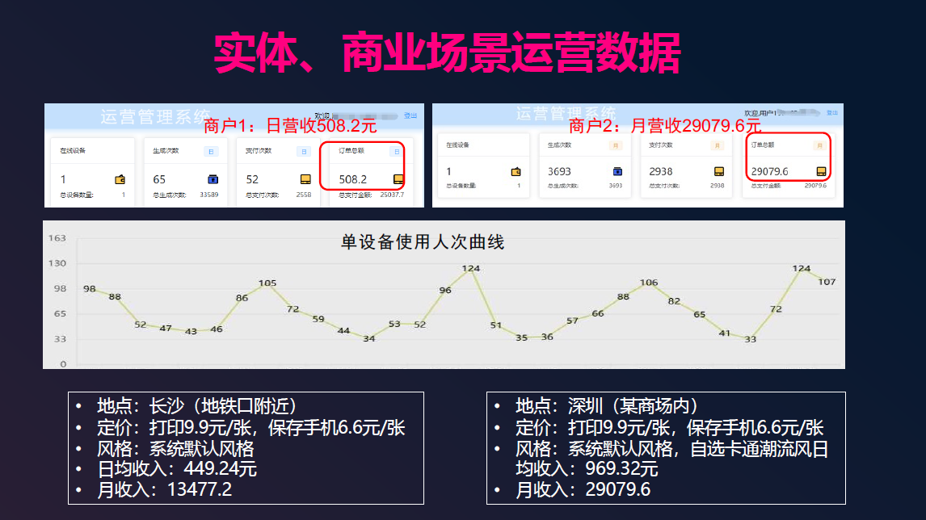The image size is (926, 520).
Task: Click the yellow icon beside the 29079.6 order total
Action: click(x=820, y=171)
